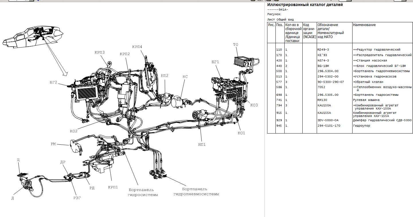Select position 110 in the parts table
The height and width of the screenshot is (217, 413).
[279, 50]
